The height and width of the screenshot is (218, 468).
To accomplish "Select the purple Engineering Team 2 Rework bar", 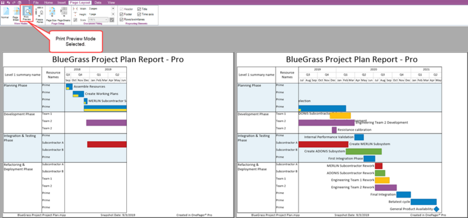I will (386, 188).
